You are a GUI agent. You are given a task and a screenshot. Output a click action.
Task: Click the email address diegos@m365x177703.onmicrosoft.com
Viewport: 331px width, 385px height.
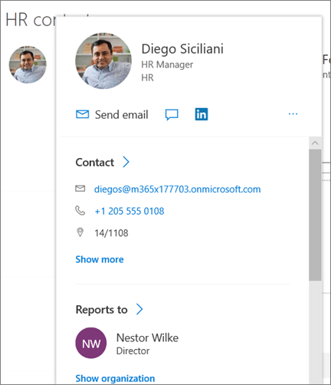(x=177, y=189)
